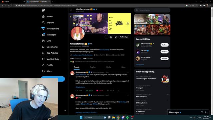Open File Explorer from the taskbar
Viewport: 213px width, 120px height.
113,118
